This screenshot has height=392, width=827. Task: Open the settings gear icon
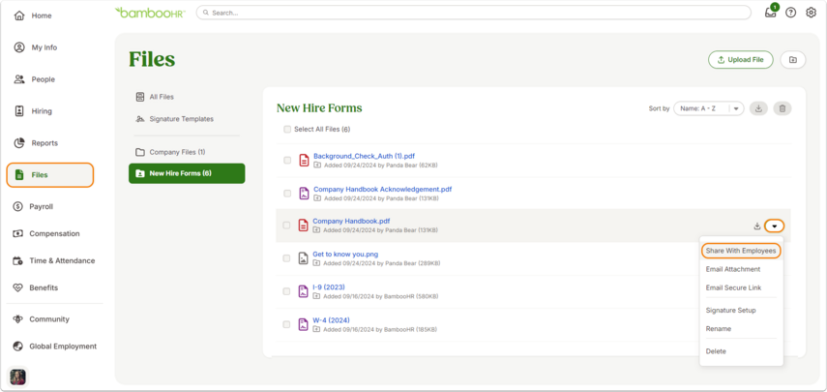point(812,13)
